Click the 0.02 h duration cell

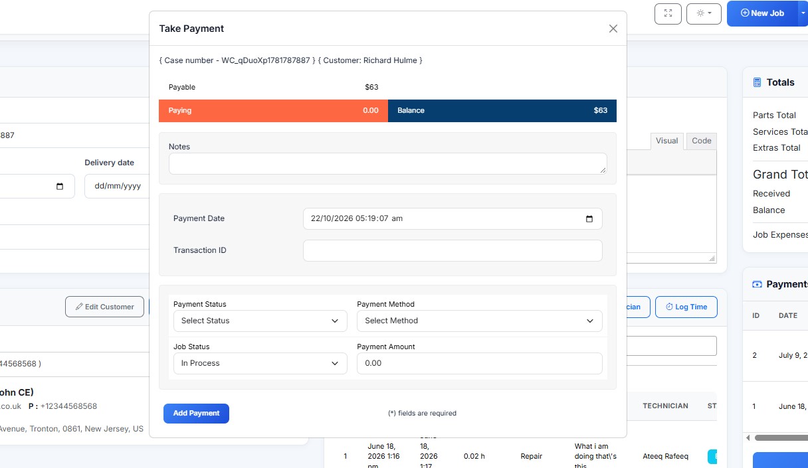pyautogui.click(x=474, y=456)
